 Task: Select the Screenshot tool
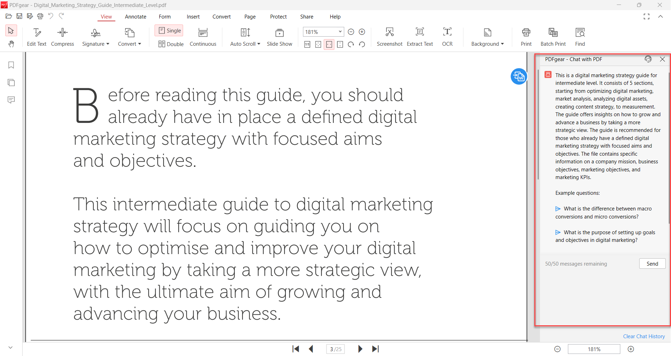click(389, 37)
